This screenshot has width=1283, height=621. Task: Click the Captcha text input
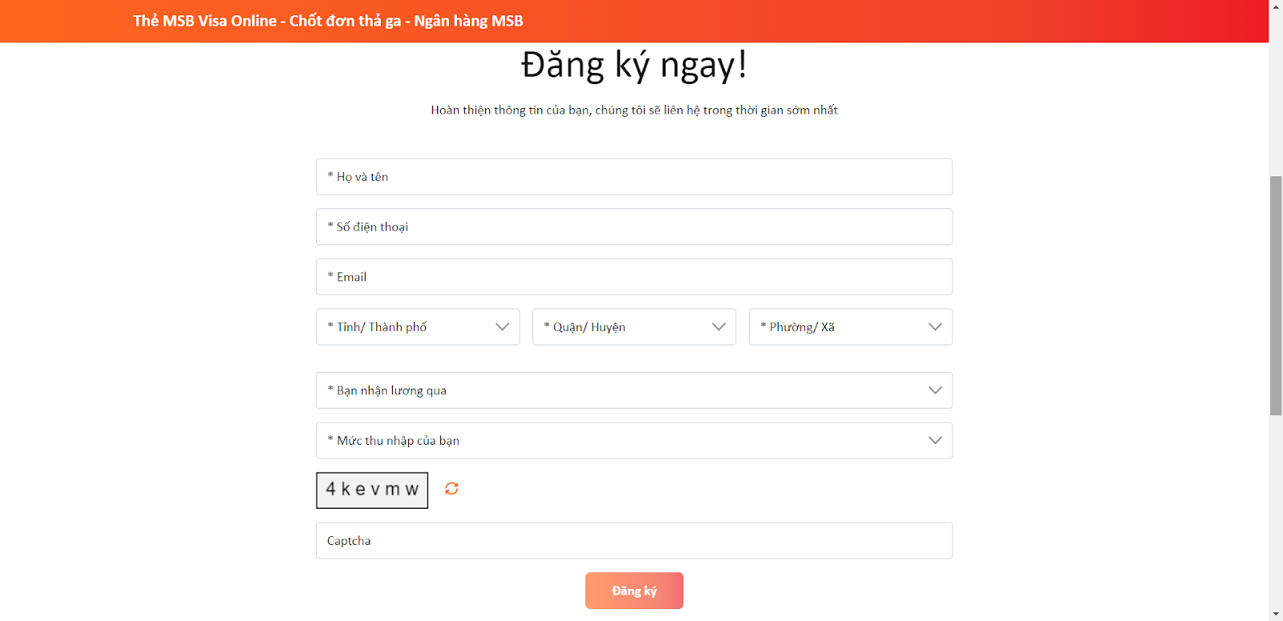click(x=634, y=541)
